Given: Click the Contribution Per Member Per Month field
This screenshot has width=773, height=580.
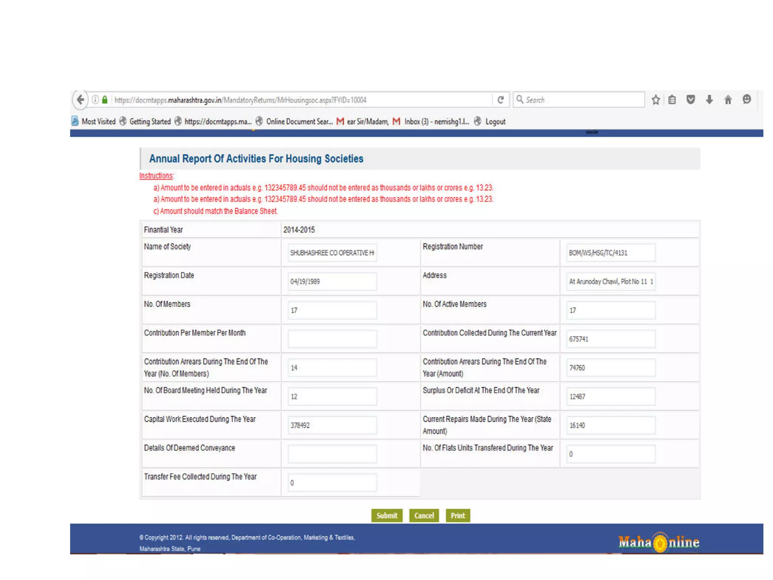Looking at the screenshot, I should pyautogui.click(x=332, y=339).
